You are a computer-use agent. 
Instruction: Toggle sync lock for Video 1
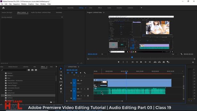point(78,80)
